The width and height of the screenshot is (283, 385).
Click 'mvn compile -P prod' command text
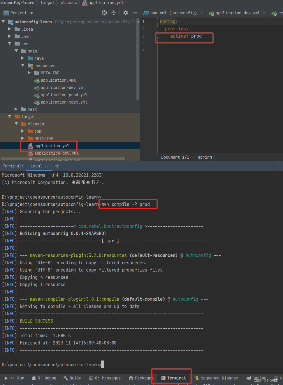[x=126, y=204]
